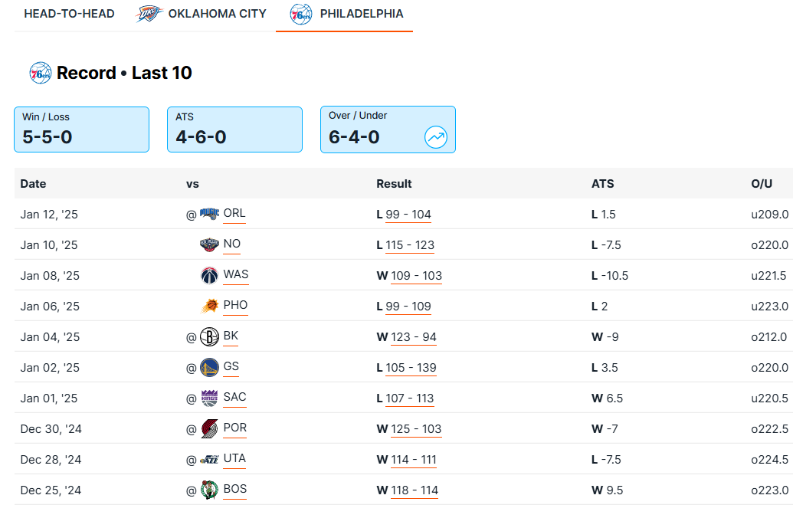Open the GS team link
This screenshot has width=793, height=505.
(231, 367)
